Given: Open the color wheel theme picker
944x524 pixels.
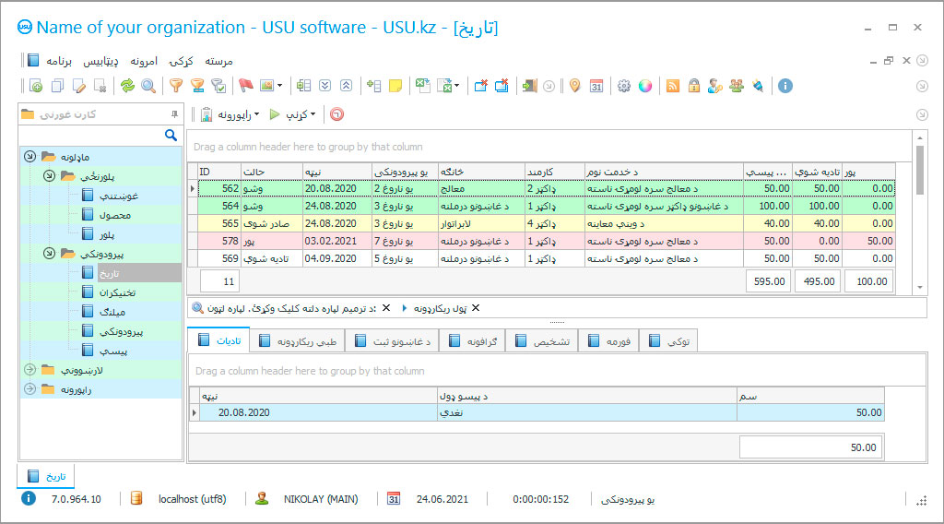Looking at the screenshot, I should coord(645,86).
